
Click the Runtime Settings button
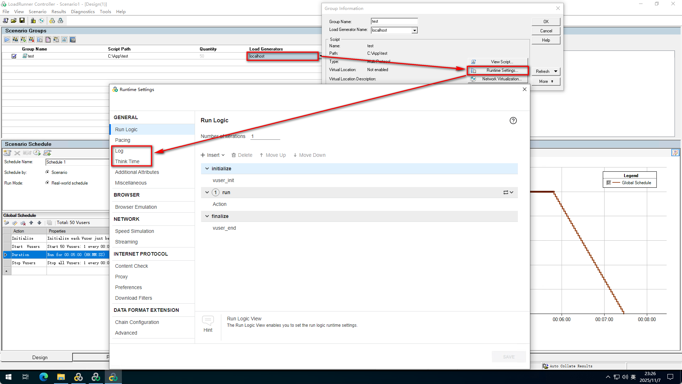[x=498, y=70]
